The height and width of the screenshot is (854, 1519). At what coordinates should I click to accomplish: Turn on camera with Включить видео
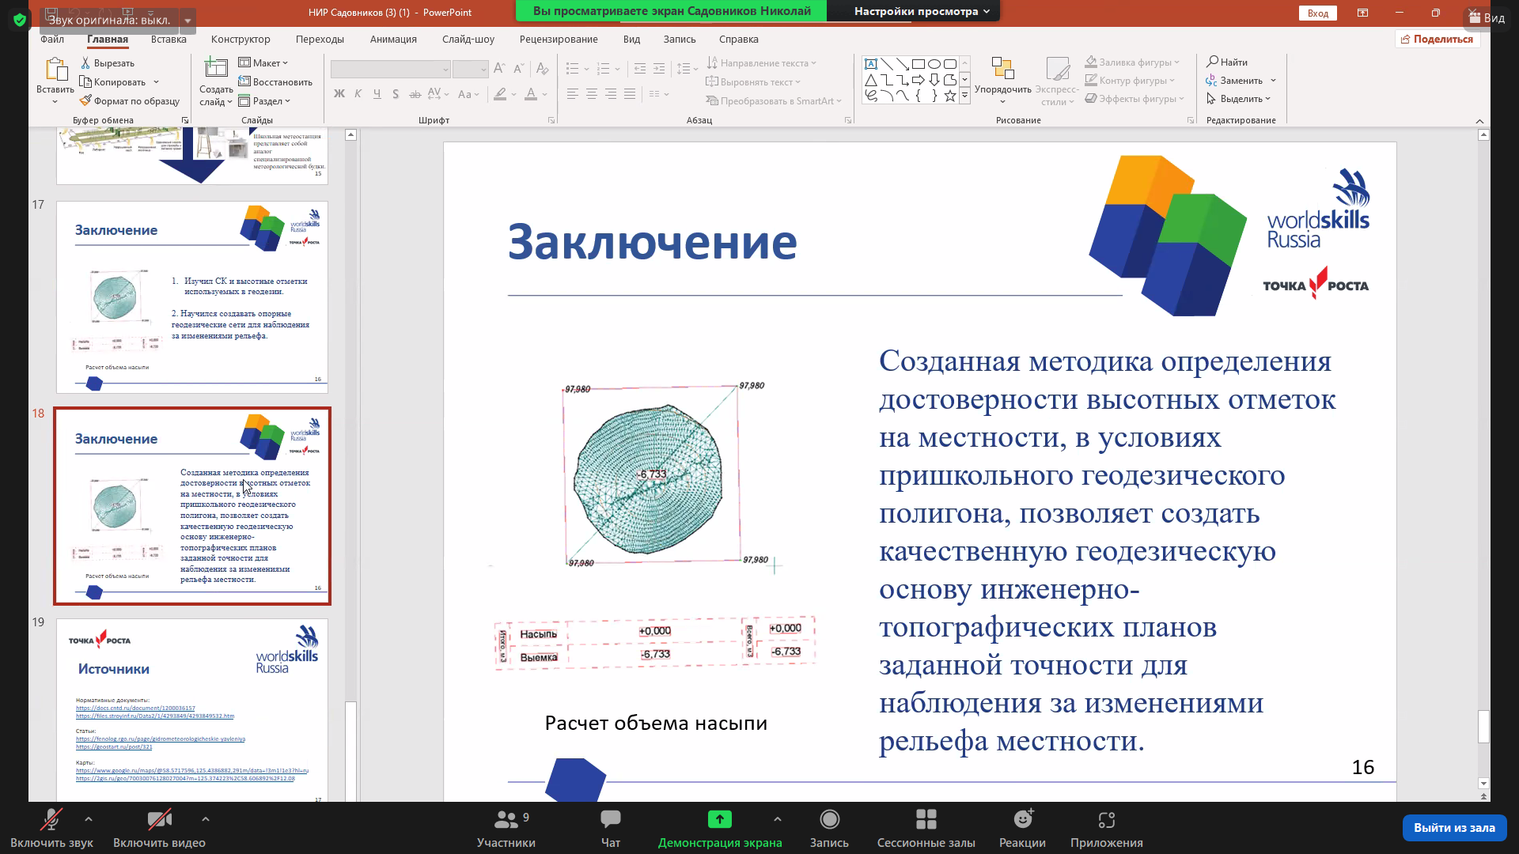coord(159,820)
